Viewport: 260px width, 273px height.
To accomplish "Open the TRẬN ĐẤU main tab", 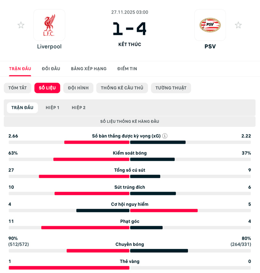I will click(20, 69).
